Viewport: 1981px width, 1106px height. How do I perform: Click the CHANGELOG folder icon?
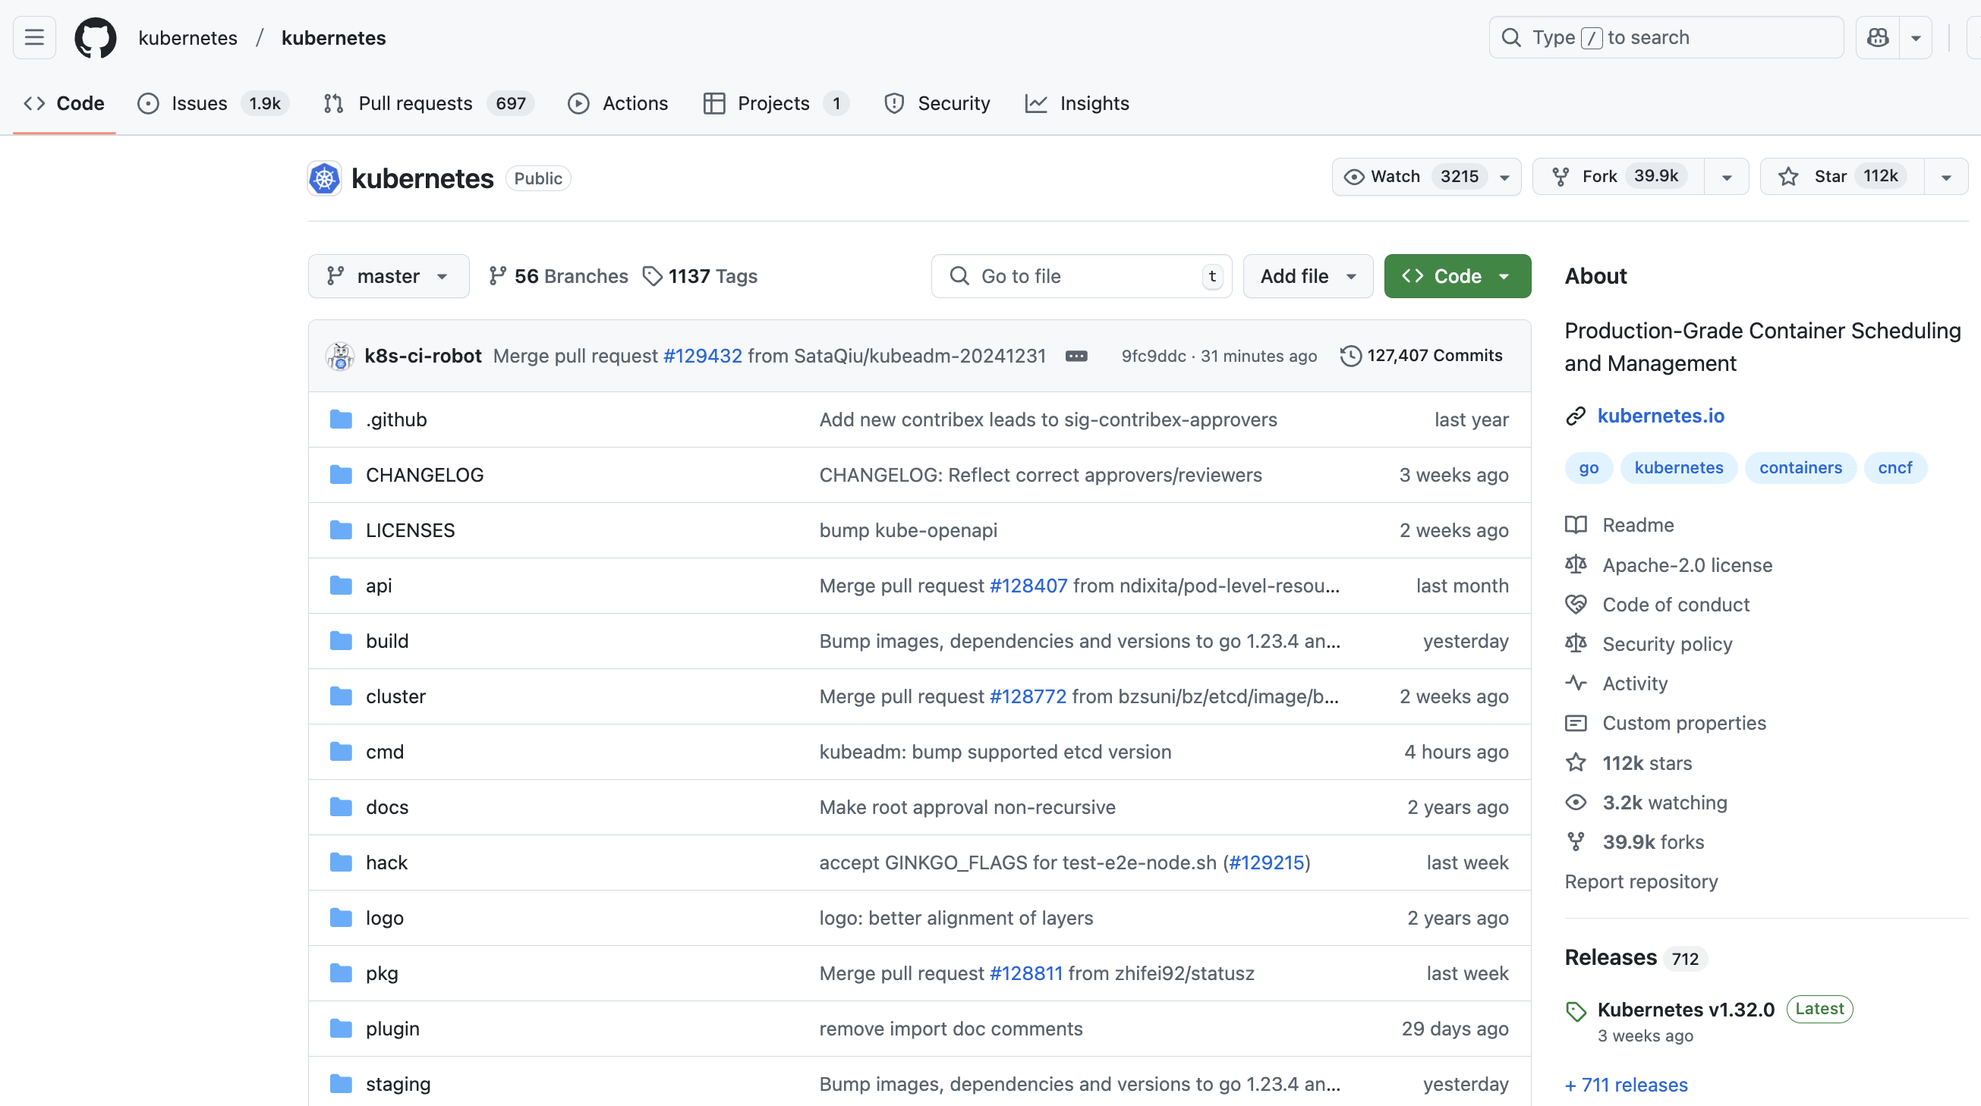tap(341, 475)
